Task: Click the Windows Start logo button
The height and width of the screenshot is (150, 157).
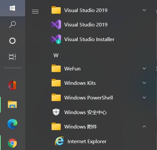Action: click(x=12, y=8)
